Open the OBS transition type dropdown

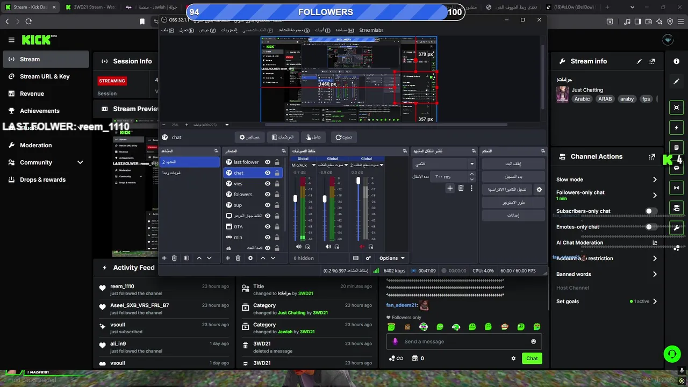(x=445, y=164)
